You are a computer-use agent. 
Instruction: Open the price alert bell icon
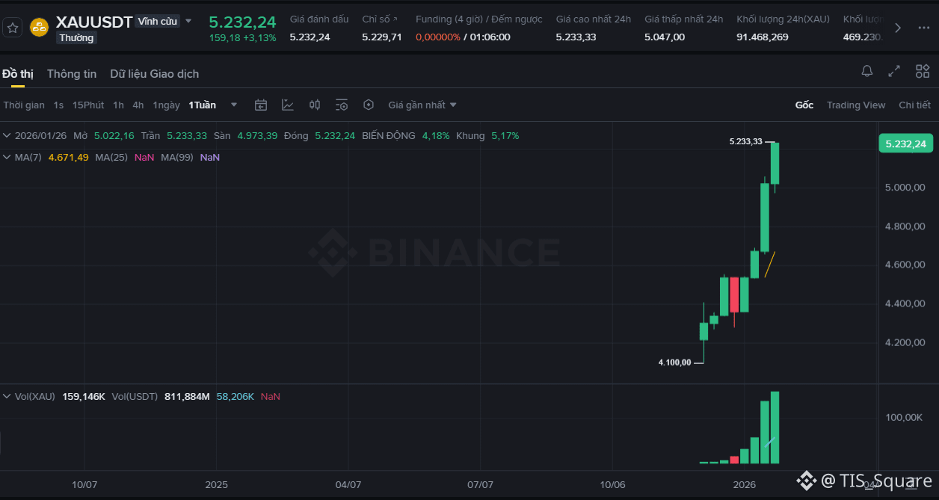point(867,71)
